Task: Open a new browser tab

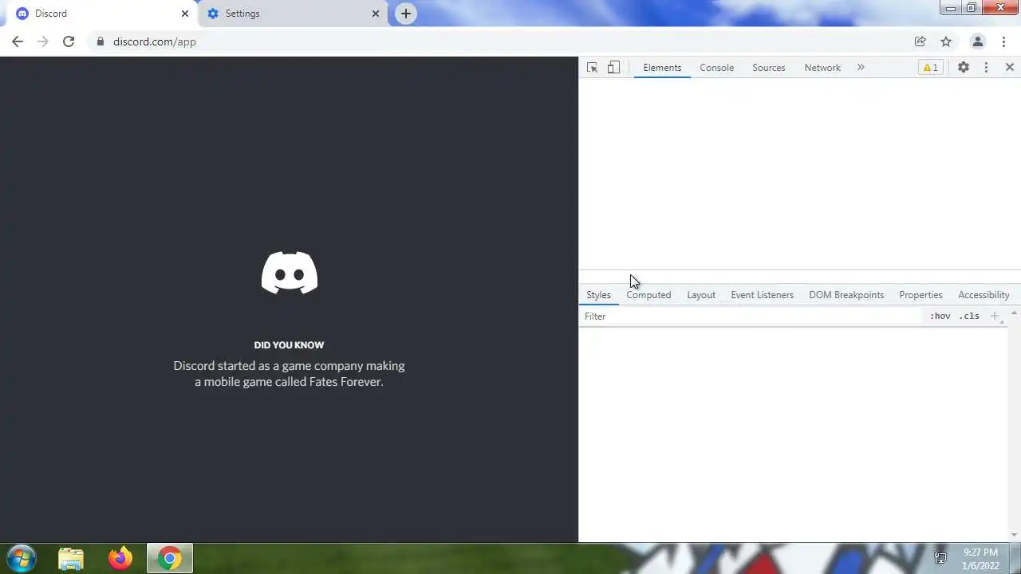Action: point(406,14)
